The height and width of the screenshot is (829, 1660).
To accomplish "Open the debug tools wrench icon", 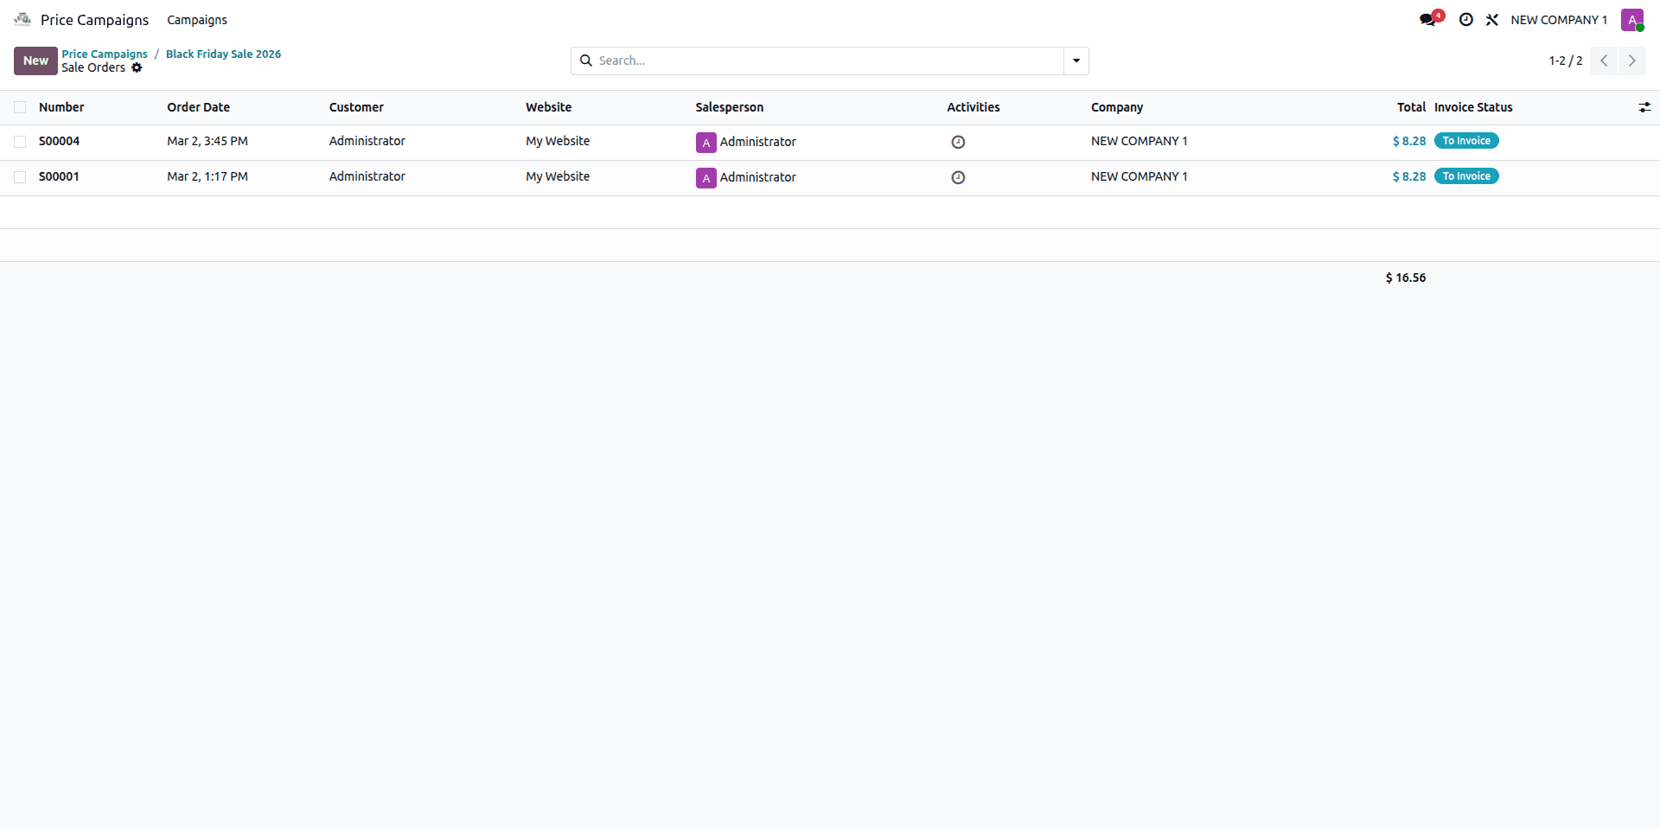I will [1492, 20].
